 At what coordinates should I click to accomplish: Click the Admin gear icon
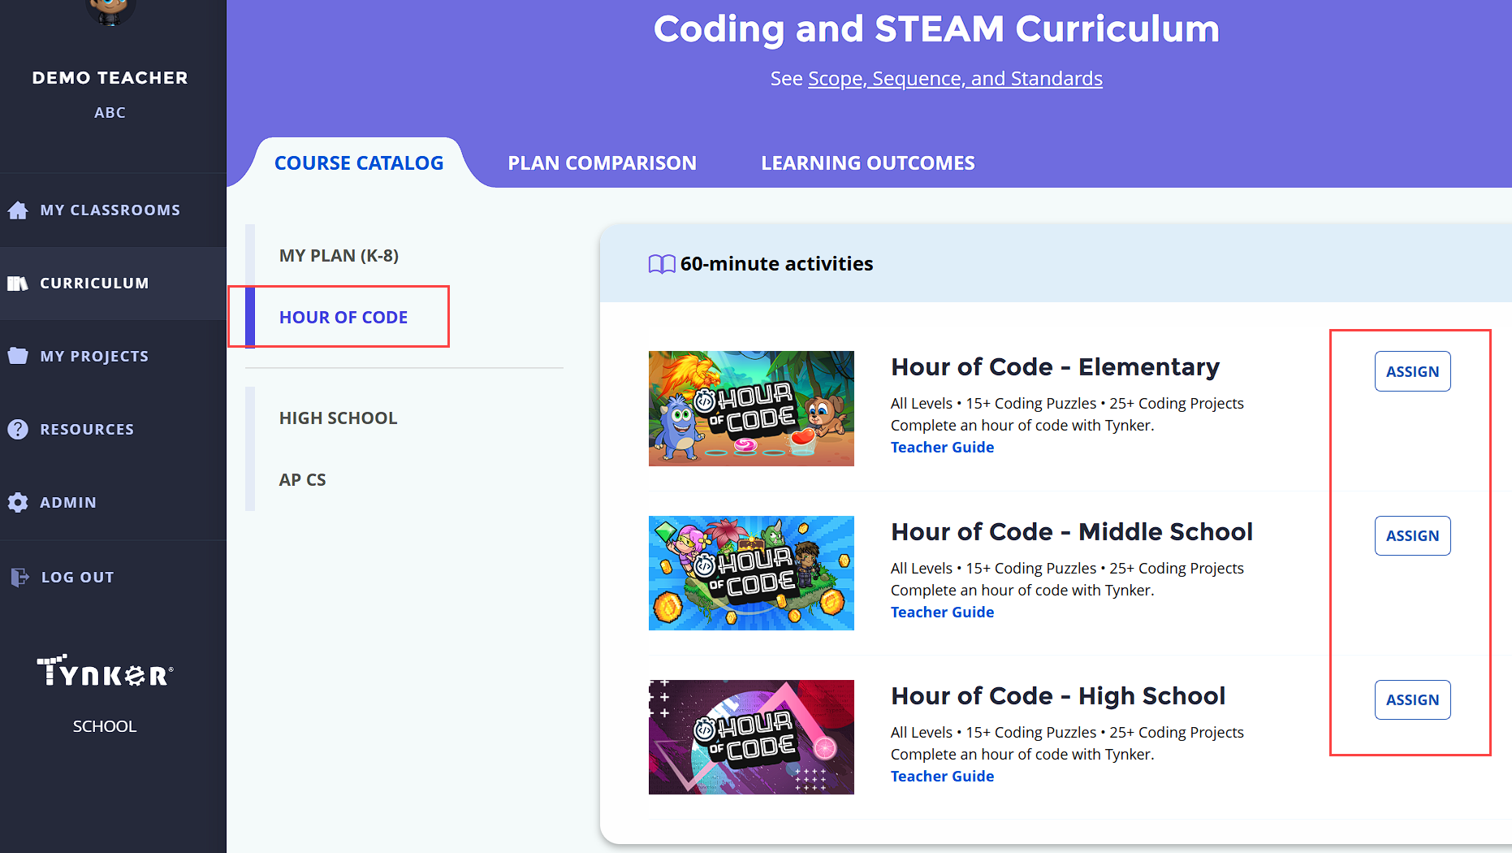pyautogui.click(x=18, y=502)
